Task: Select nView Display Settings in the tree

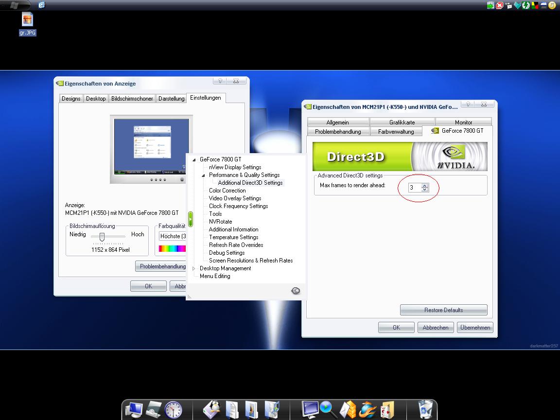Action: [235, 167]
